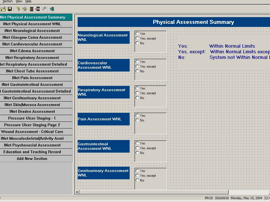Open Gastrointestinal Assessment Detailed section
Viewport: 270px width, 202px height.
tap(36, 91)
